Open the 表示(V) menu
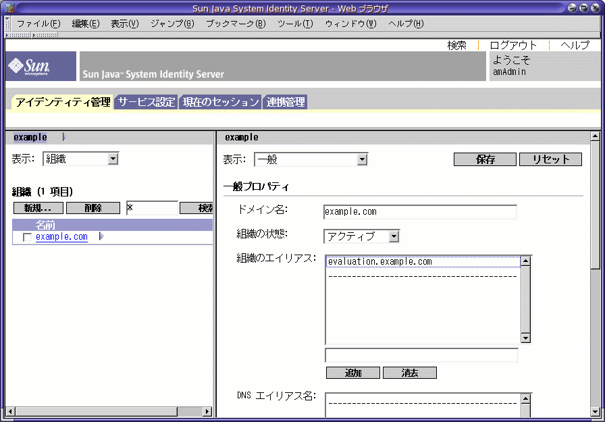This screenshot has width=605, height=422. tap(125, 24)
